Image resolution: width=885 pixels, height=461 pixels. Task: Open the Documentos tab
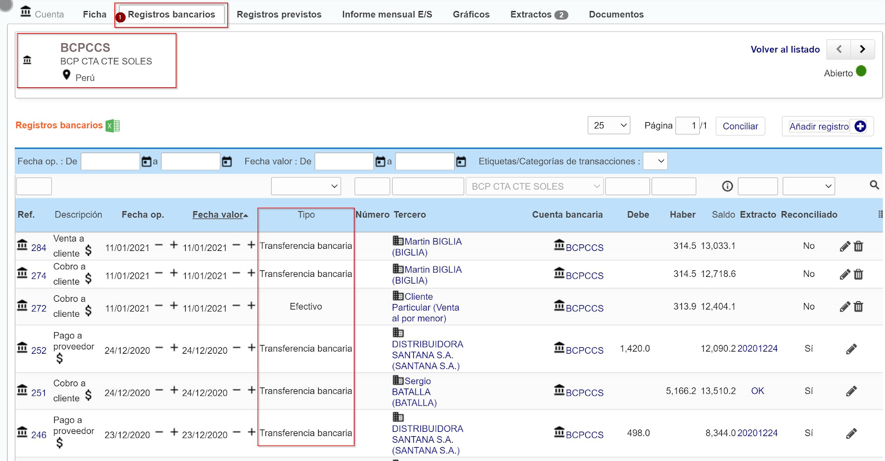(x=616, y=14)
